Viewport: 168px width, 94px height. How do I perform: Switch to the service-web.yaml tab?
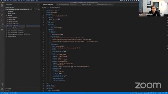[x=48, y=5]
